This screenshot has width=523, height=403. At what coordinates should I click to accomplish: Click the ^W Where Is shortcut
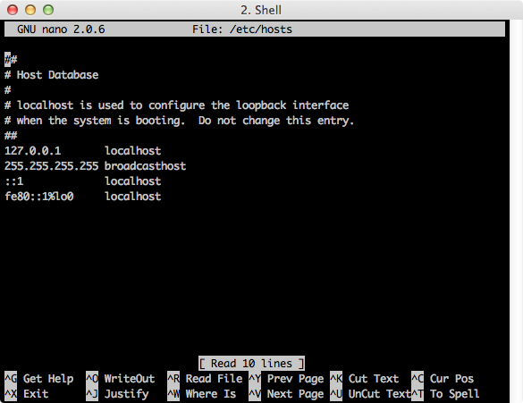pyautogui.click(x=202, y=394)
